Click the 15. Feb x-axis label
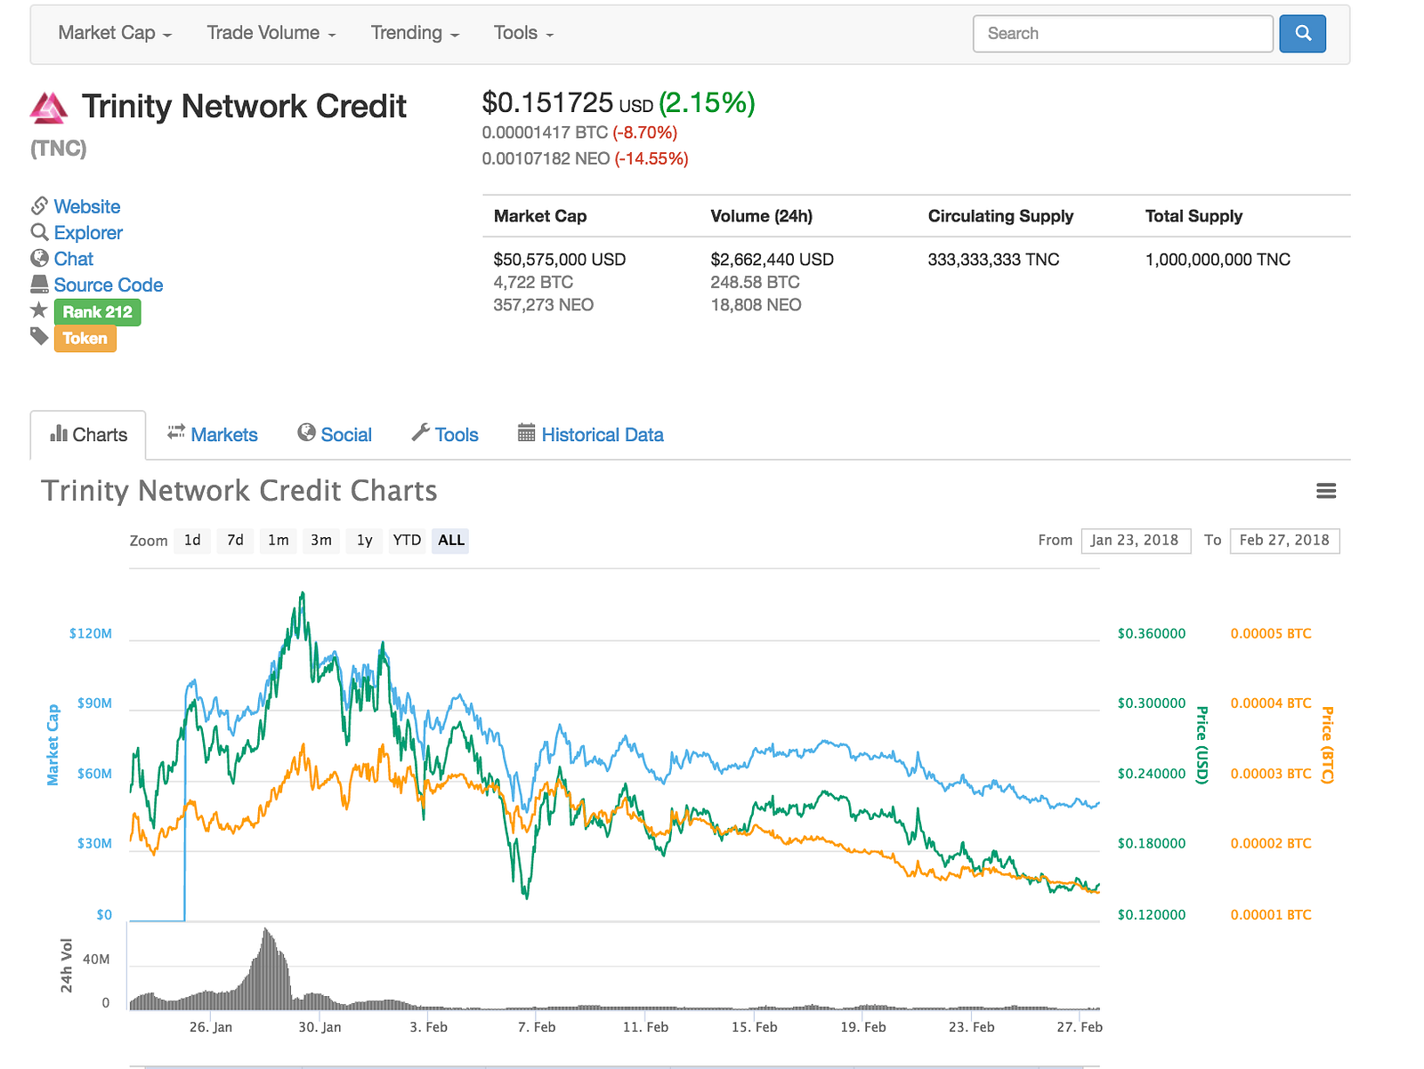The image size is (1424, 1069). (x=755, y=1027)
